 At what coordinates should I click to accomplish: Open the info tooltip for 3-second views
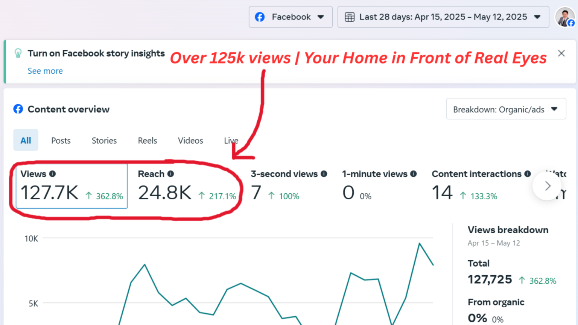coord(323,174)
